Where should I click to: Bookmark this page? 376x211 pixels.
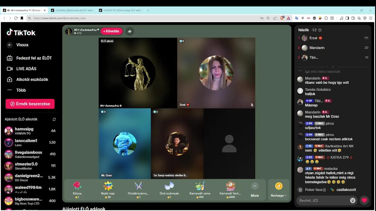(22, 18)
